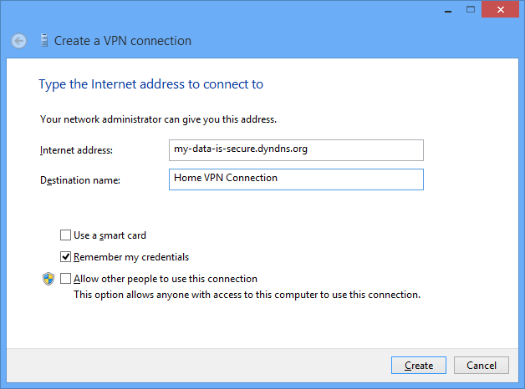Enable the Use a smart card checkbox

65,235
